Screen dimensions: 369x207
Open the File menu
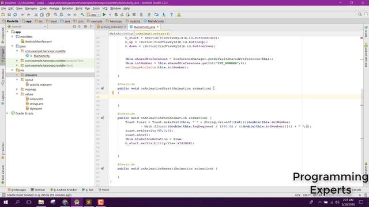click(3, 9)
